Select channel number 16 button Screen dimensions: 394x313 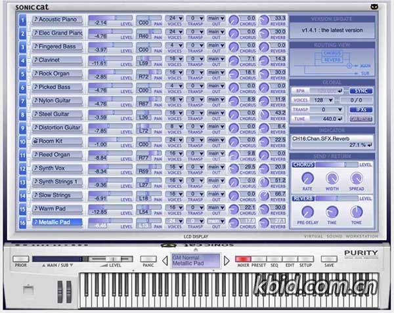coord(22,223)
